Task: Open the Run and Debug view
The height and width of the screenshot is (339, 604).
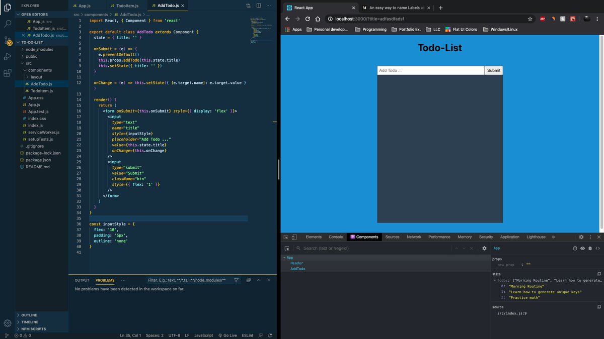Action: (8, 57)
